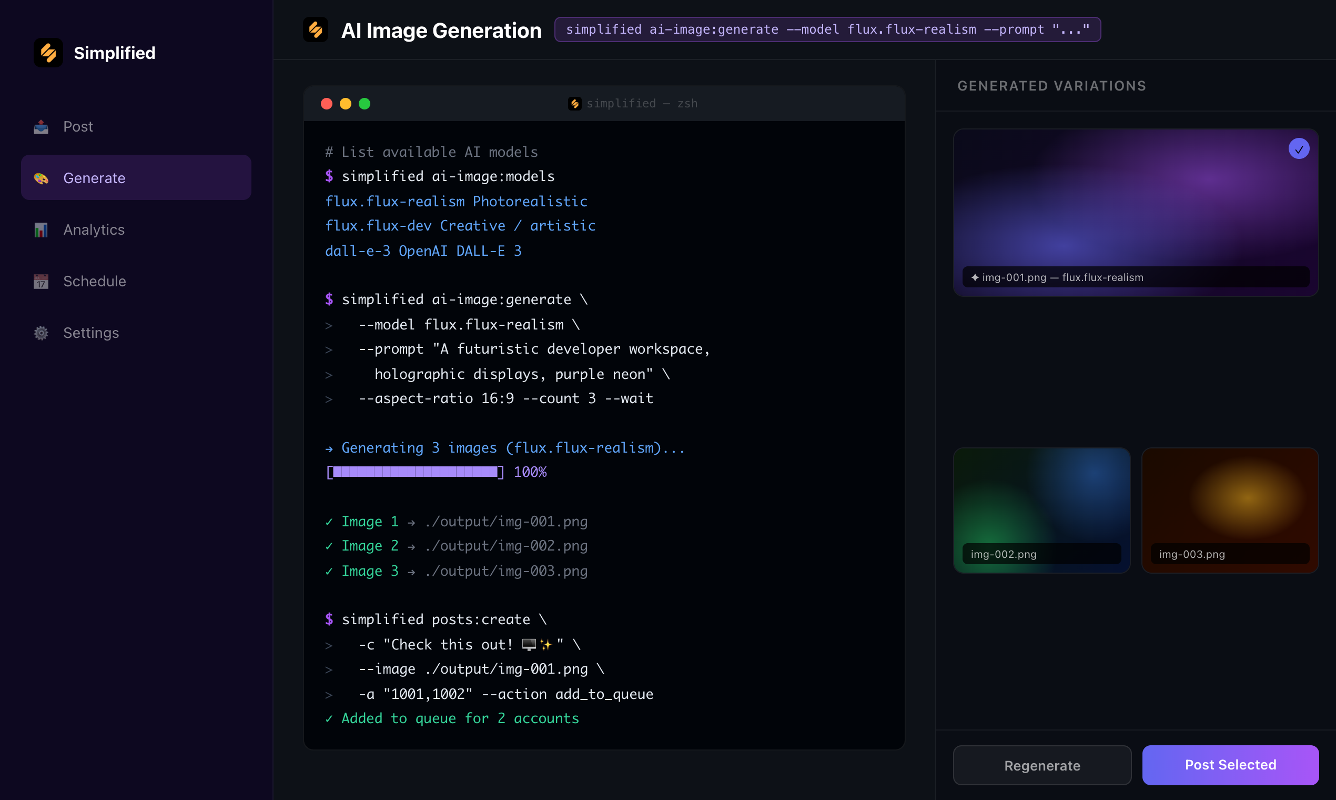
Task: Click the sparkle icon next to img-001.png
Action: pos(975,277)
